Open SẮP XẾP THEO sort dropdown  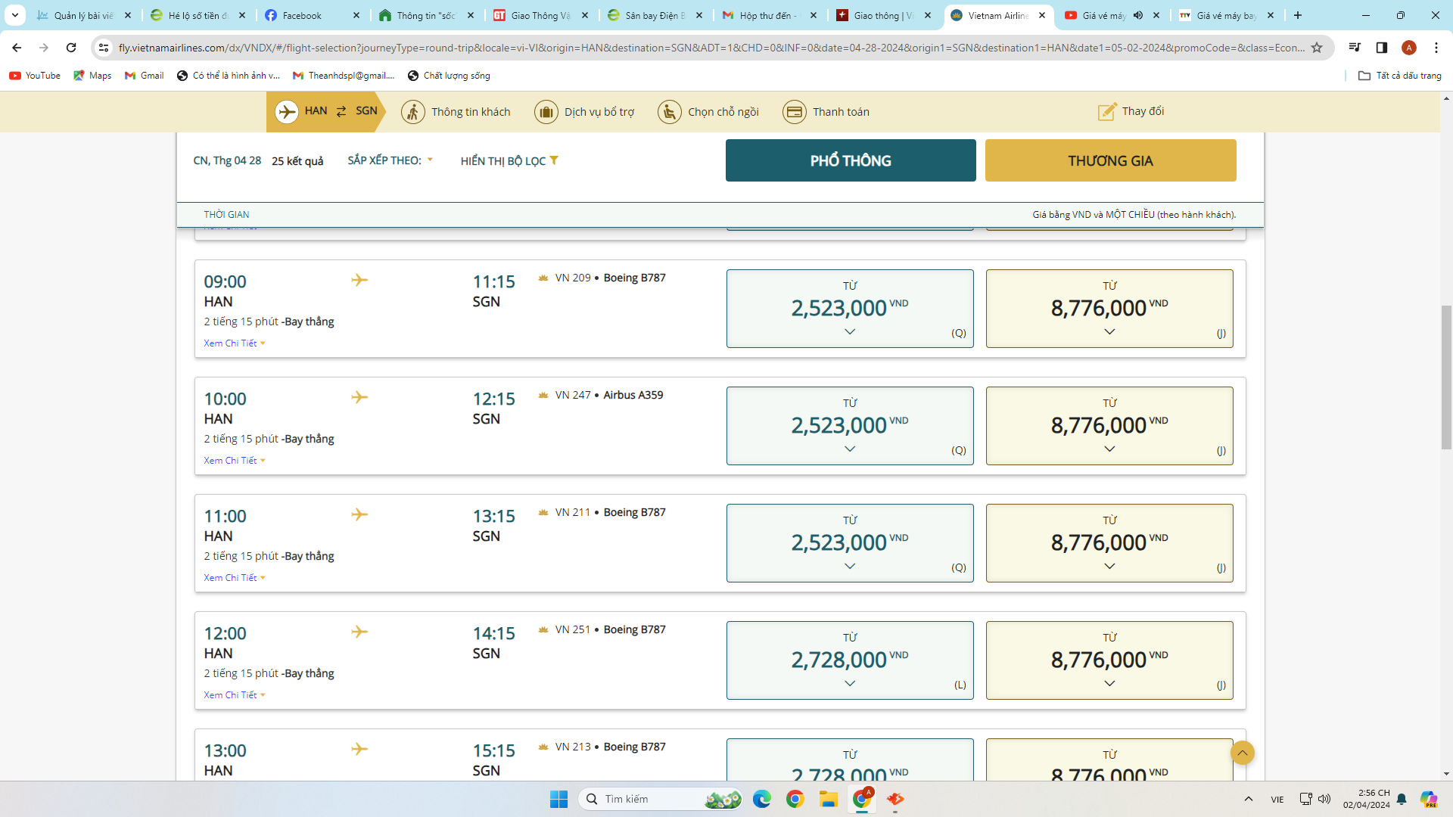pos(390,160)
